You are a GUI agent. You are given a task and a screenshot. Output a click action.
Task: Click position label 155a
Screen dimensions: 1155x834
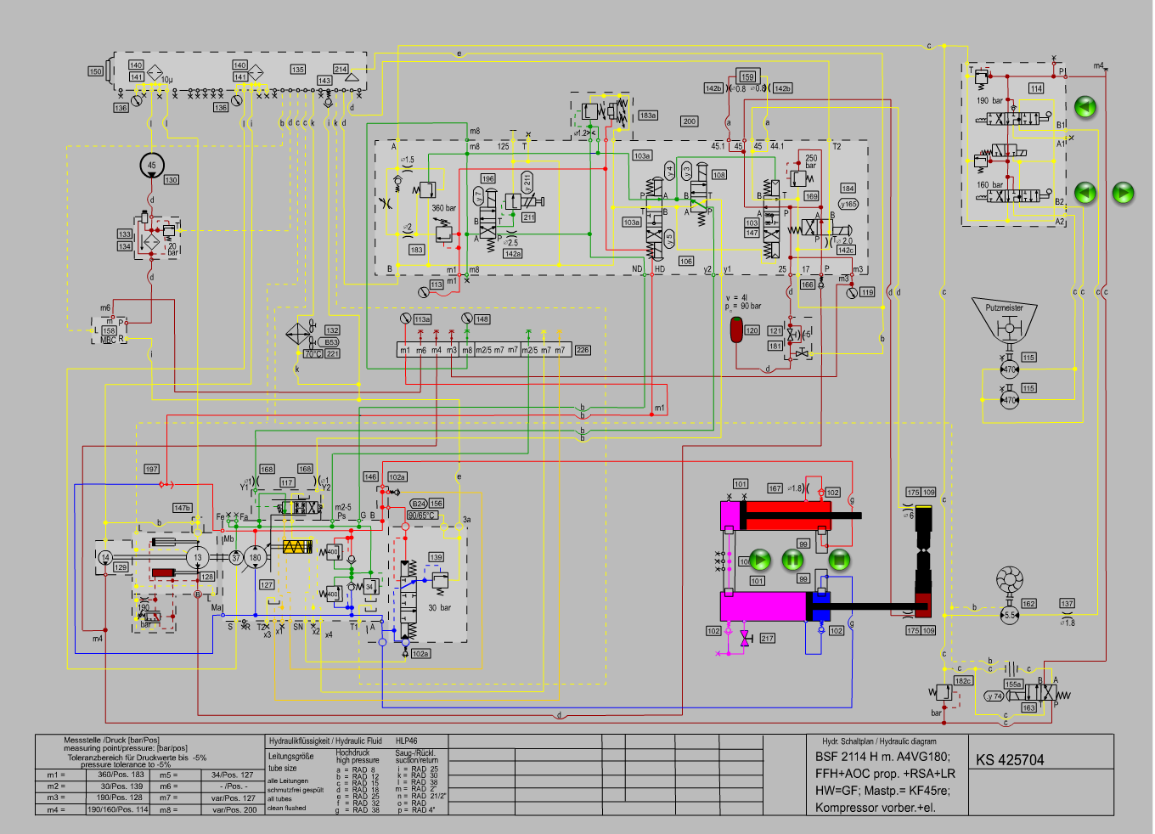click(x=1013, y=684)
